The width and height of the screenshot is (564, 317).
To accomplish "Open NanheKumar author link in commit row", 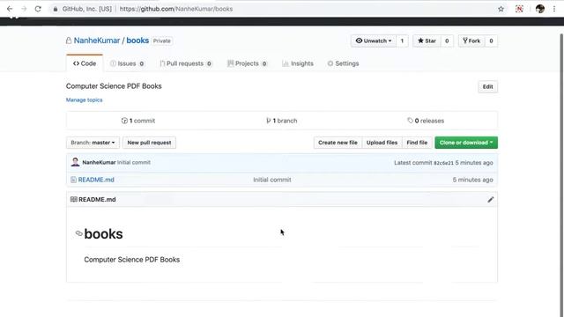I will (99, 162).
